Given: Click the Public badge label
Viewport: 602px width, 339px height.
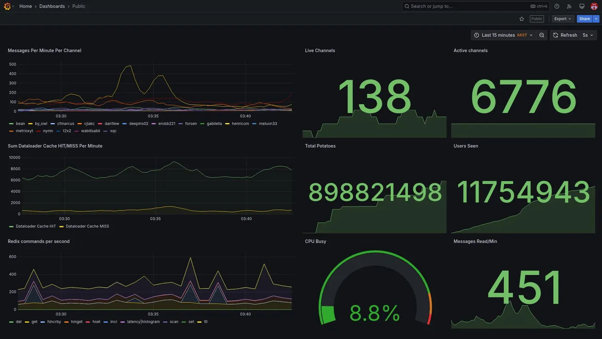Looking at the screenshot, I should click(537, 19).
